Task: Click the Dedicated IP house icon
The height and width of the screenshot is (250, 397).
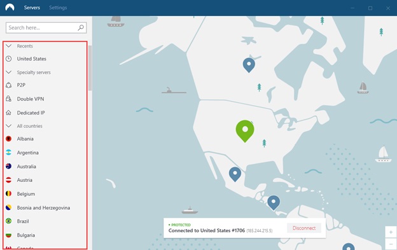Action: pos(9,113)
